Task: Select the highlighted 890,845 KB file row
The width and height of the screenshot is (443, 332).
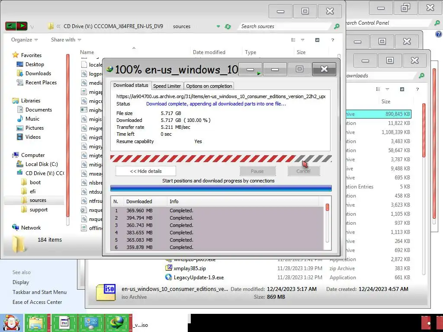Action: point(379,114)
